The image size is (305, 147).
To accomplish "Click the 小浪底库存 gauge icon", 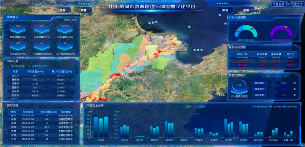I will [x=42, y=46].
